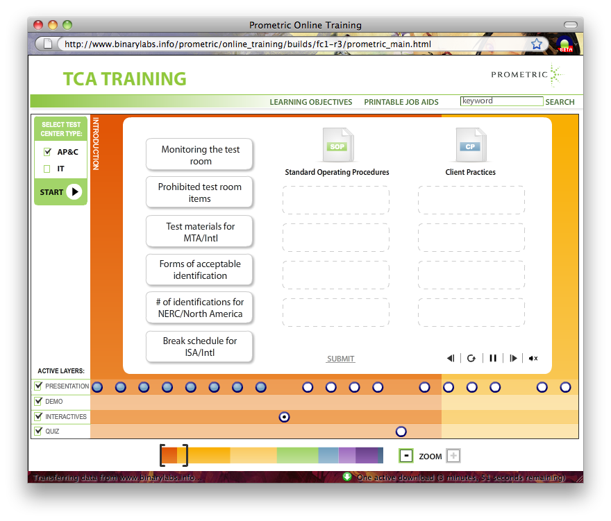611x521 pixels.
Task: Mute audio with the speaker icon
Action: click(x=533, y=358)
